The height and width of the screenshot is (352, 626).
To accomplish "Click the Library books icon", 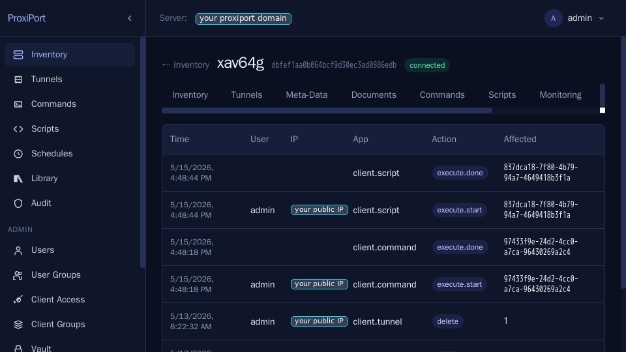I will point(18,179).
